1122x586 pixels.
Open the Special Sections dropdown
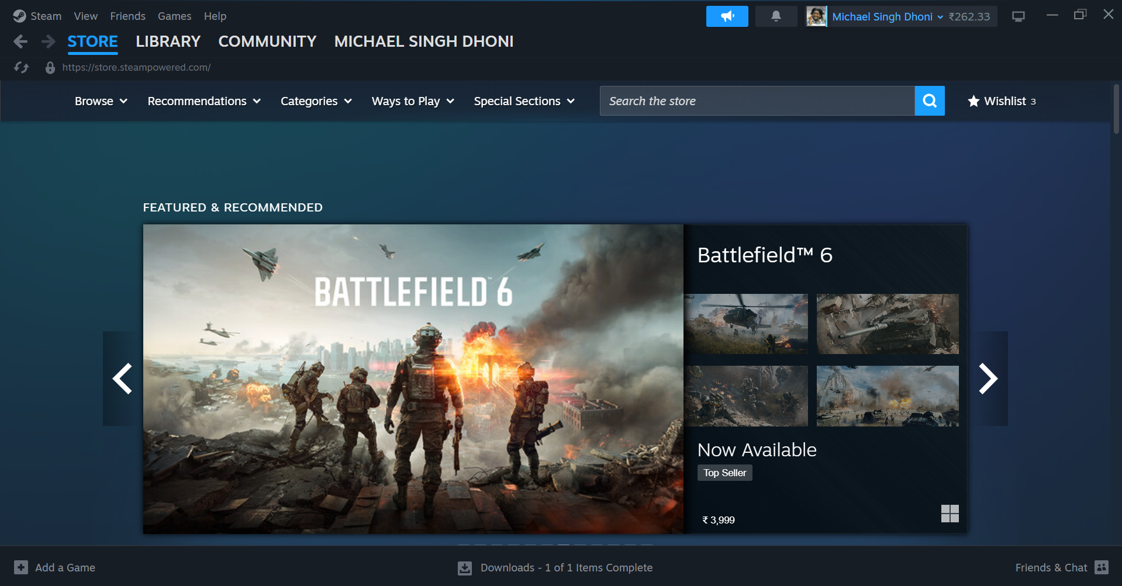pyautogui.click(x=524, y=101)
